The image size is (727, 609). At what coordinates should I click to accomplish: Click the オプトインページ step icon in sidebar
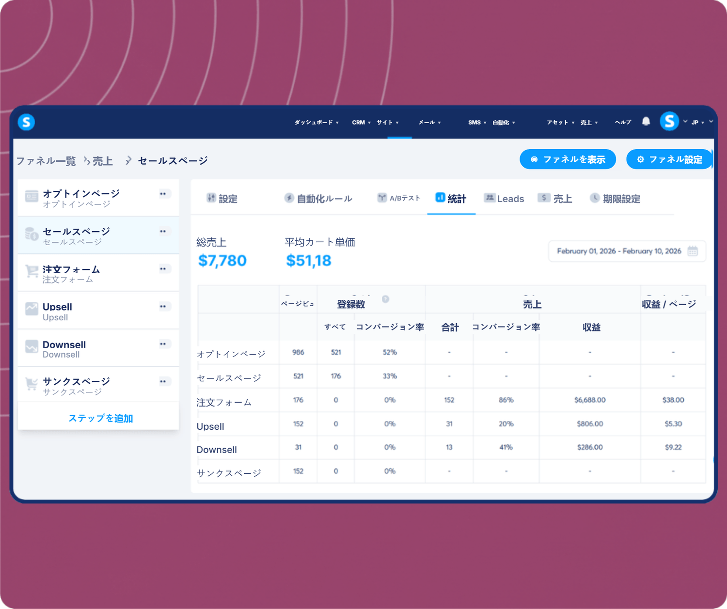pyautogui.click(x=32, y=196)
